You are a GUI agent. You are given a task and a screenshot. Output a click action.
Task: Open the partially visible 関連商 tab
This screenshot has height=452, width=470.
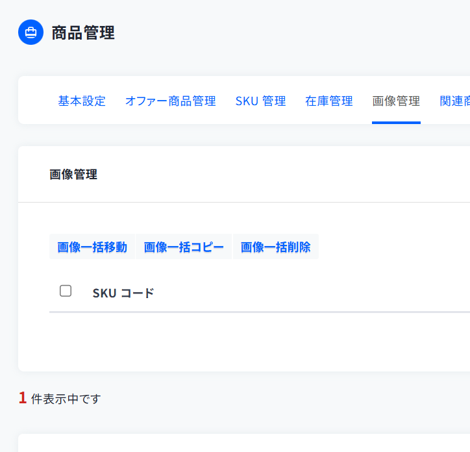pos(455,101)
